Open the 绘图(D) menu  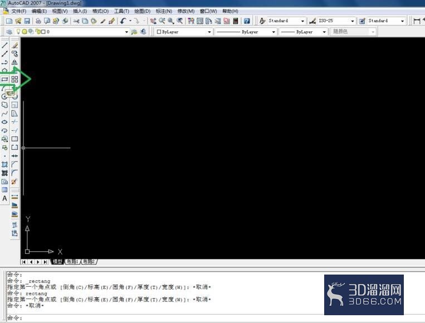[x=142, y=11]
